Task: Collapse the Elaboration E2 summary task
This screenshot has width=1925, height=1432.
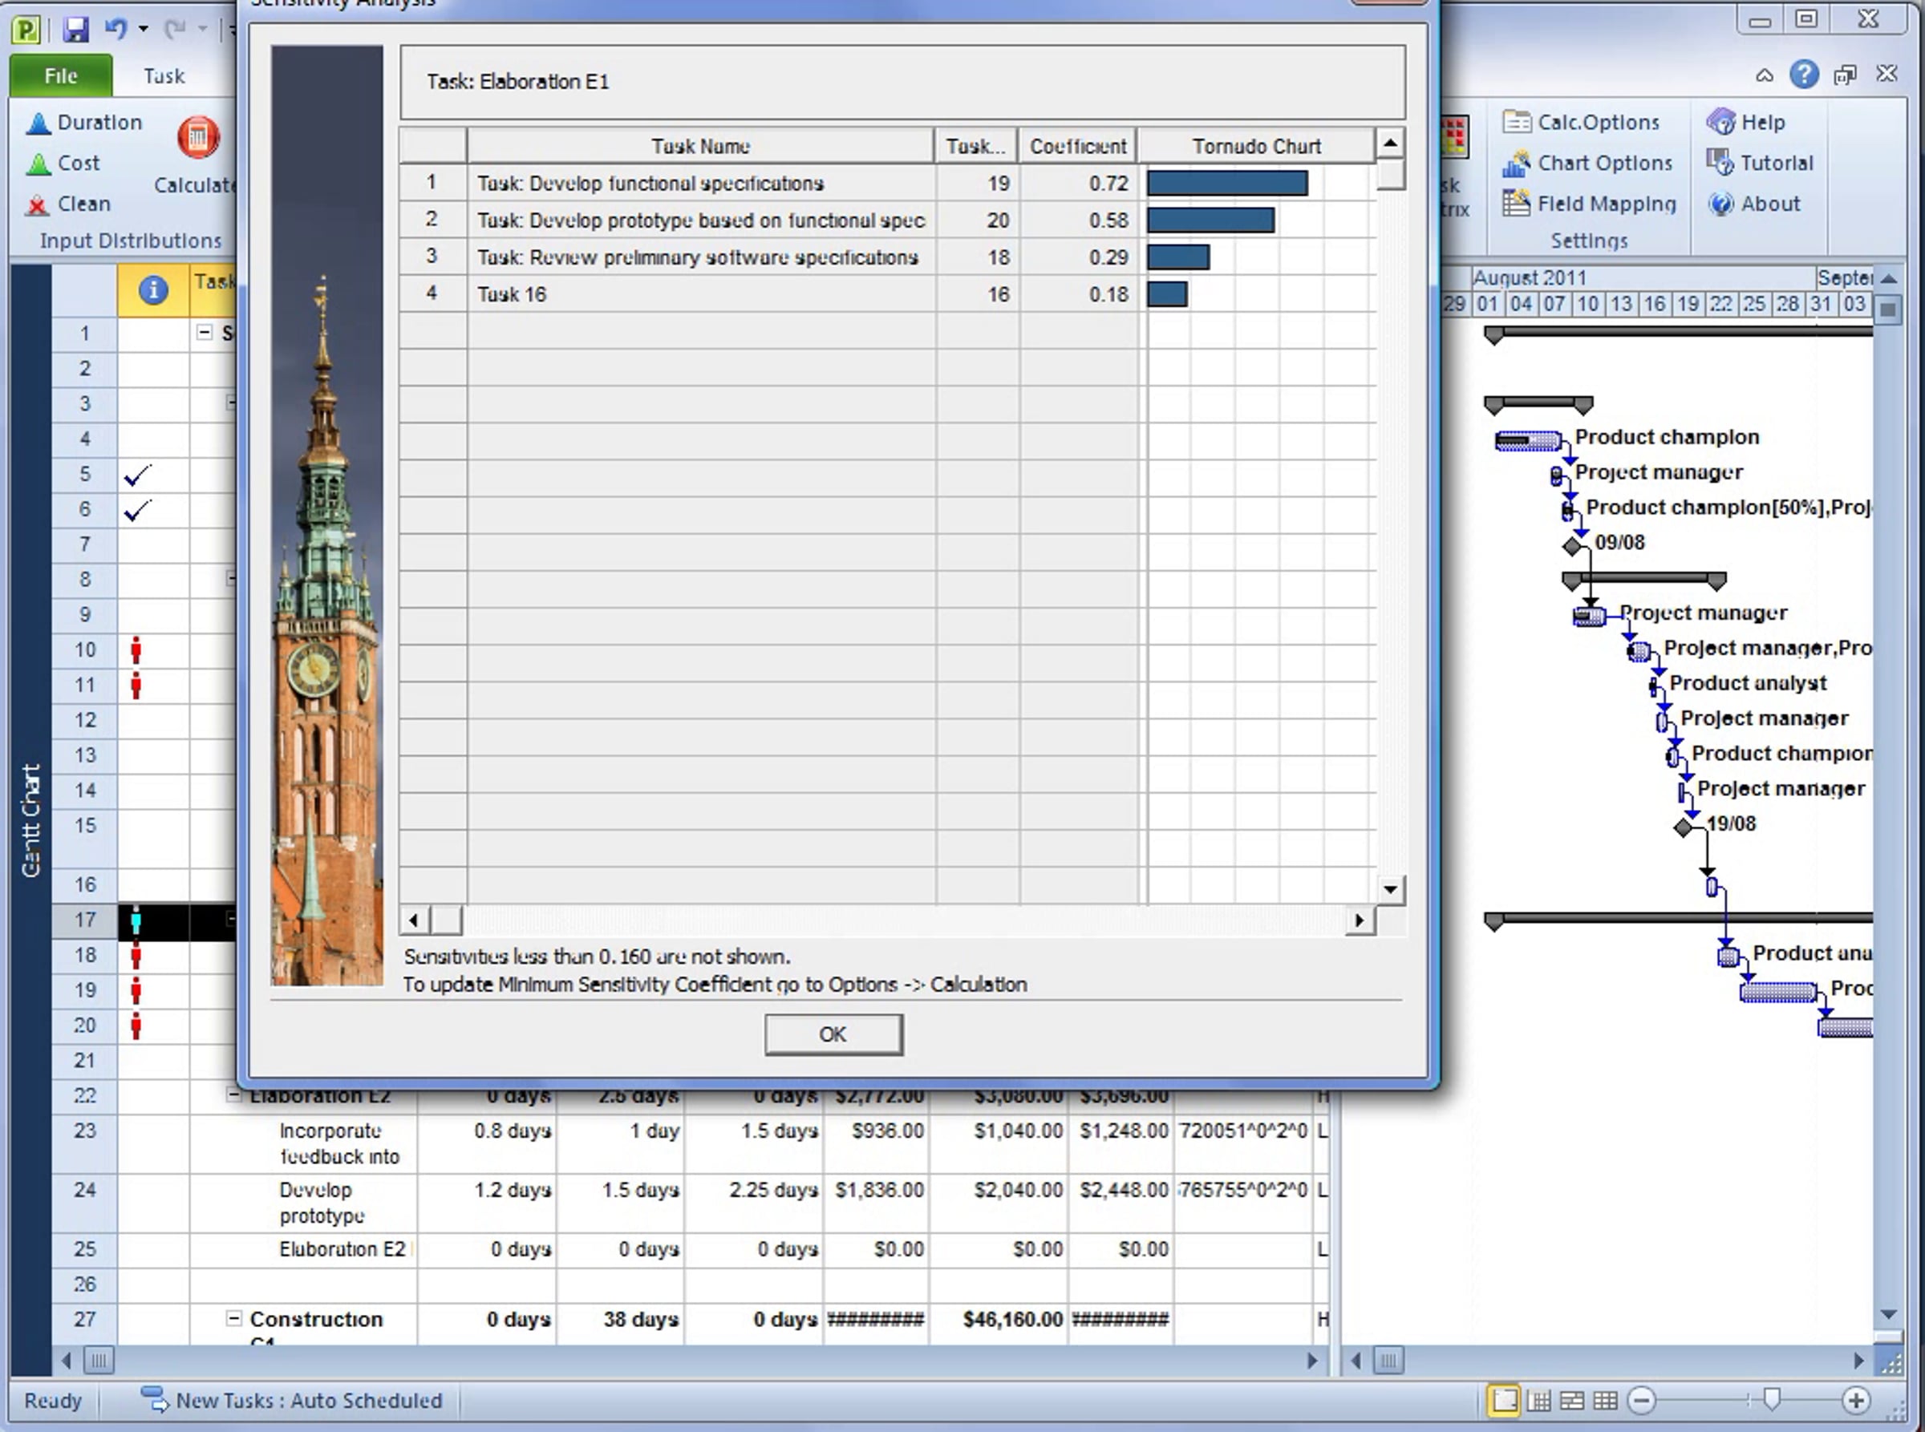Action: tap(233, 1094)
